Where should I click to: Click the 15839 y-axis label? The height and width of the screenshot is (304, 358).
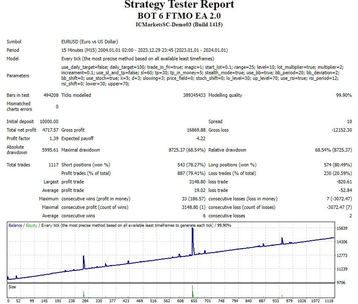pos(342,228)
